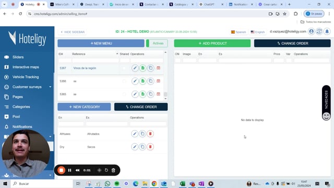Click the menus list scrollbar down arrow
This screenshot has height=188, width=334.
[x=165, y=99]
